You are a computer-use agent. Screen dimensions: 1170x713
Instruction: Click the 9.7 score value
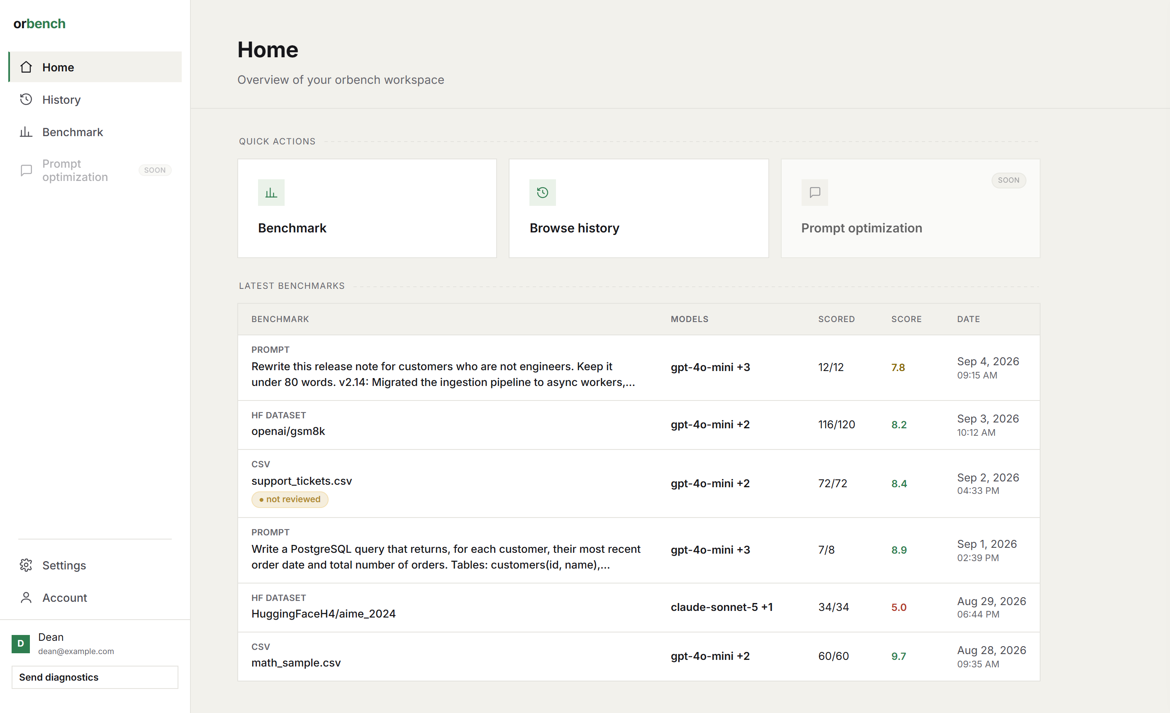tap(898, 656)
